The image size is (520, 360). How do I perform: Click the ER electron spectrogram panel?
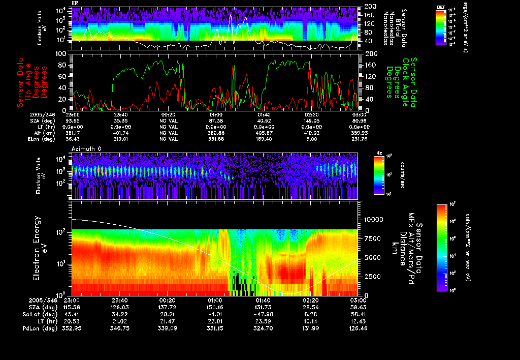215,28
